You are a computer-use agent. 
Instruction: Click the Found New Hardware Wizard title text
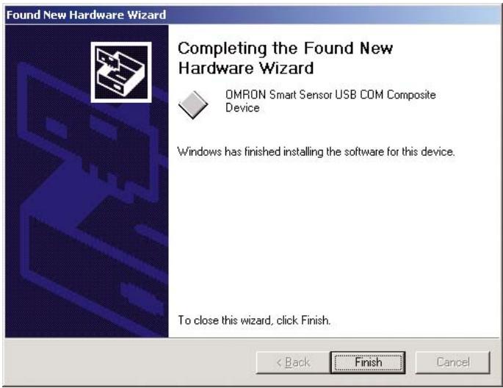coord(86,15)
